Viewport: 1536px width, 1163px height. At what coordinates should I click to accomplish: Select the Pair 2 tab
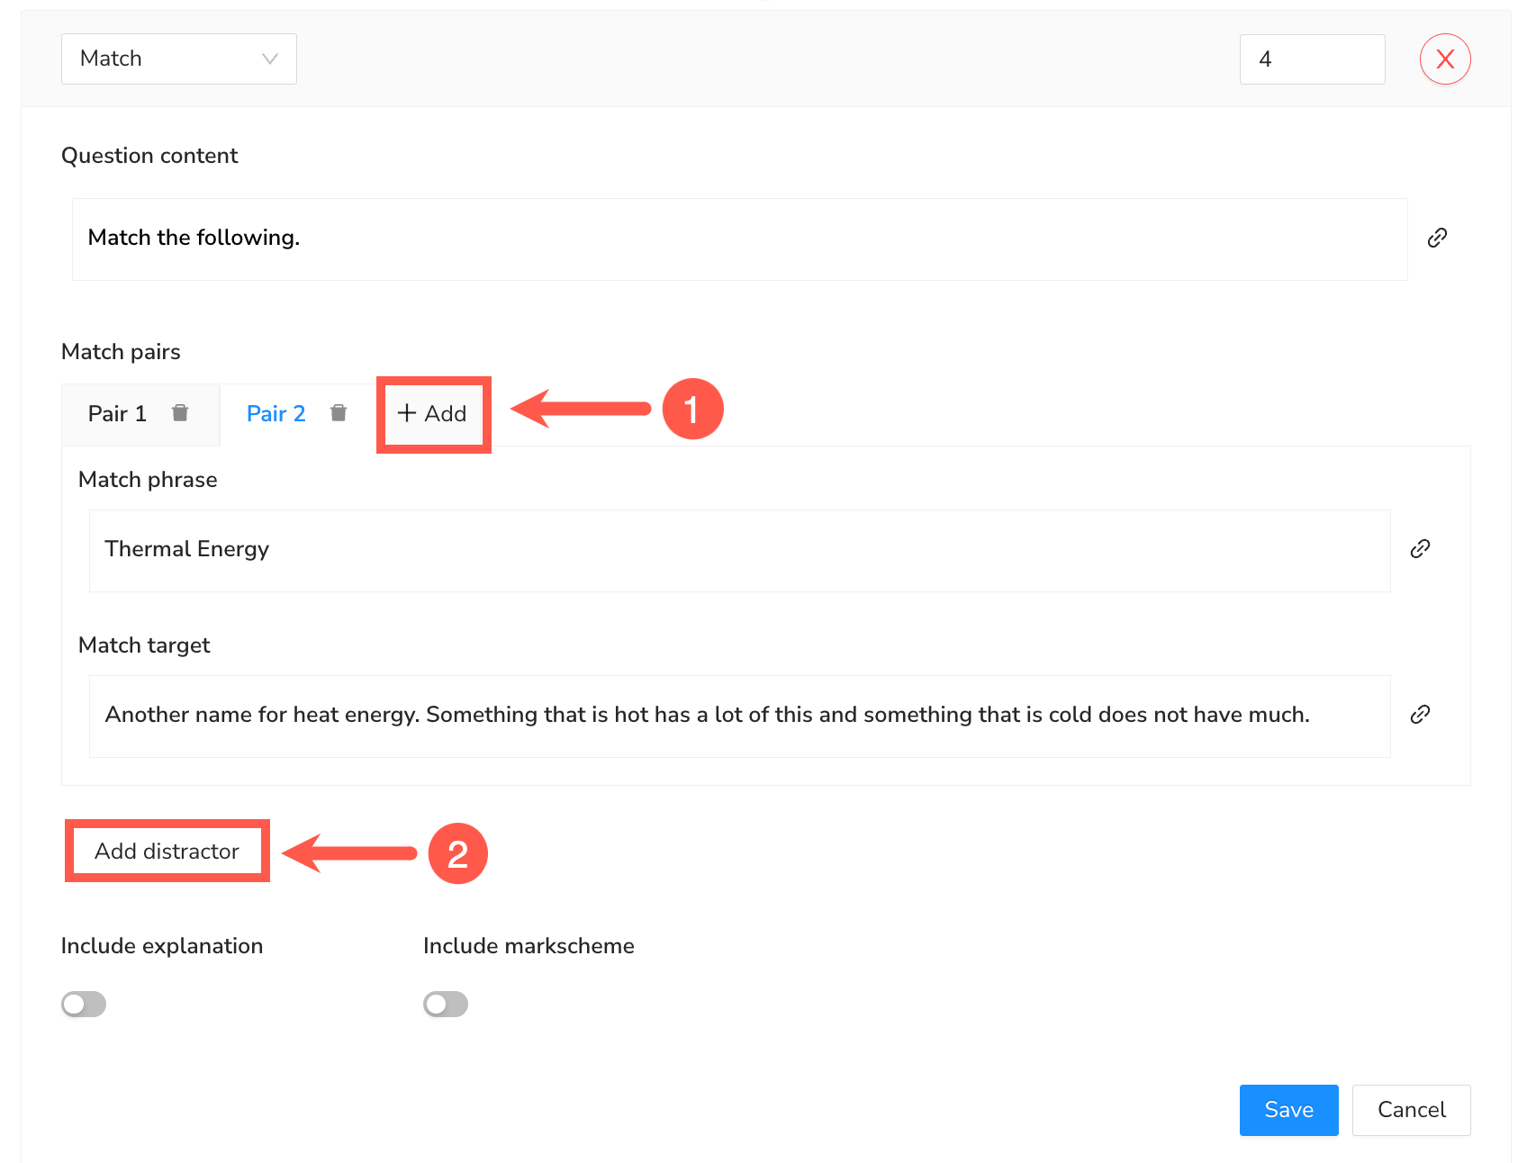(x=276, y=414)
